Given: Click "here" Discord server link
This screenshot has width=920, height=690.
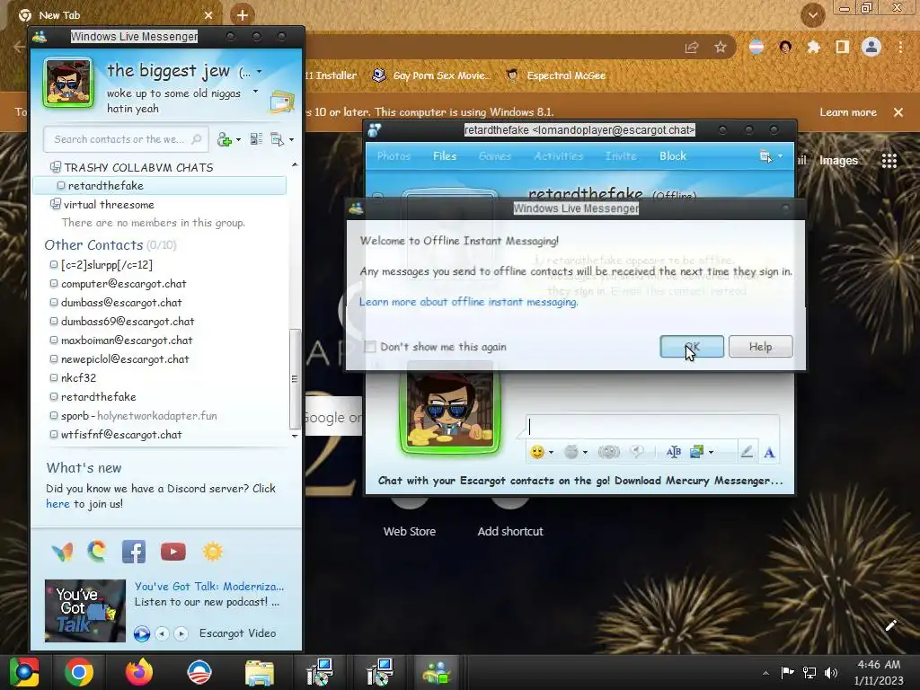Looking at the screenshot, I should (57, 503).
